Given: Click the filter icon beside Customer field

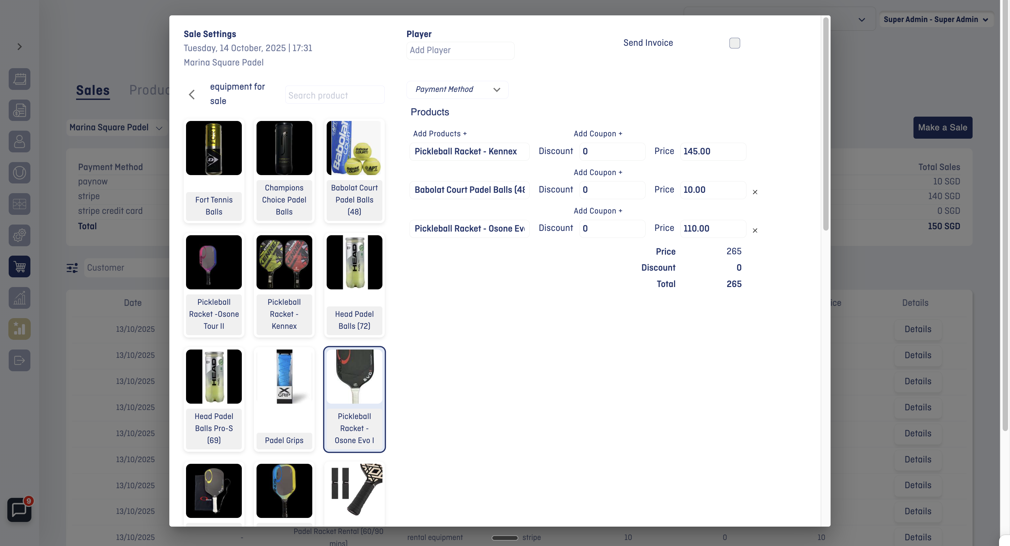Looking at the screenshot, I should (x=72, y=268).
